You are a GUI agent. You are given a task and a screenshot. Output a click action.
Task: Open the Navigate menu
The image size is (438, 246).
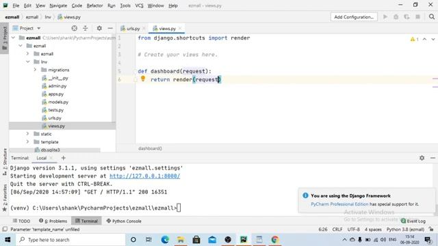point(58,5)
